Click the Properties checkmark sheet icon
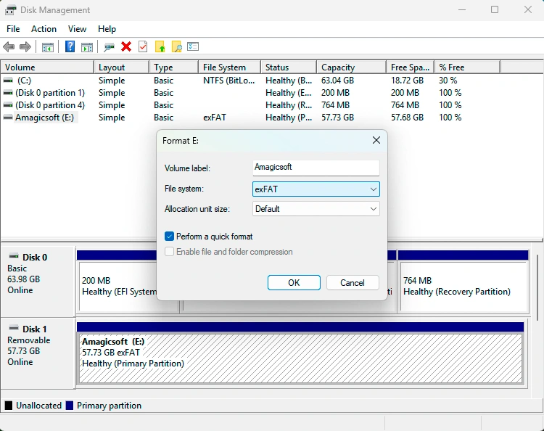This screenshot has height=431, width=544. click(x=143, y=46)
